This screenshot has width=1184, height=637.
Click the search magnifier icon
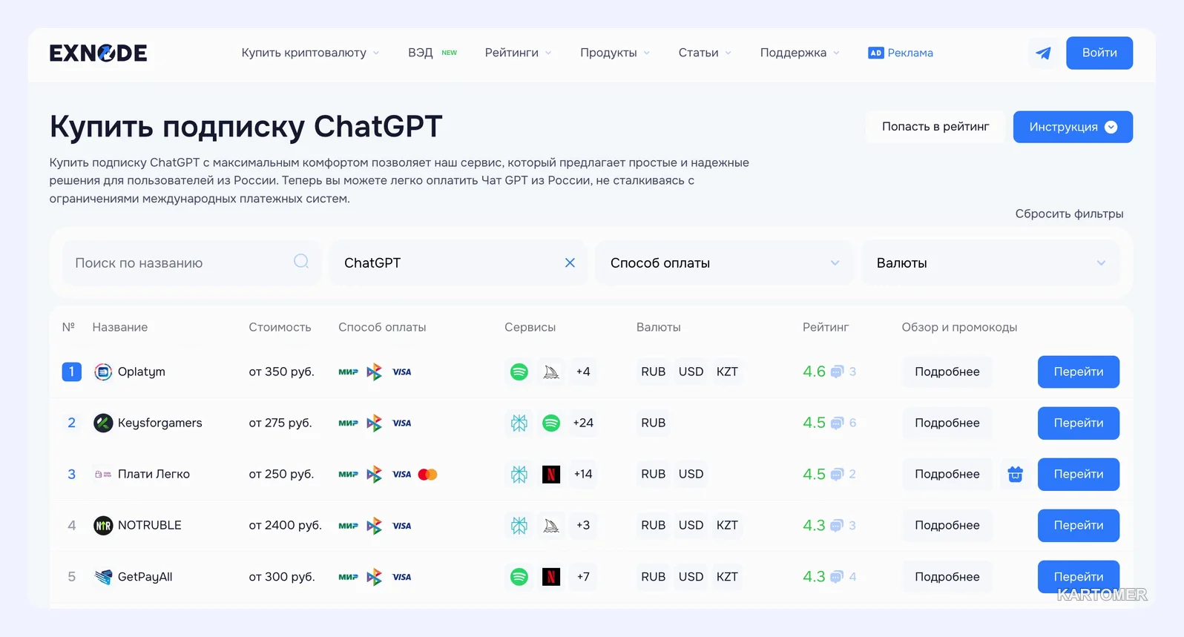[x=301, y=261]
